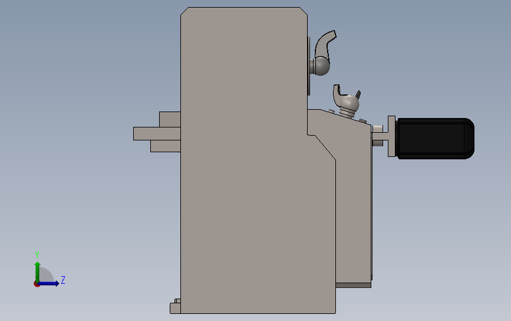Click the blue Z axis of the triad
This screenshot has height=321, width=511.
(49, 283)
